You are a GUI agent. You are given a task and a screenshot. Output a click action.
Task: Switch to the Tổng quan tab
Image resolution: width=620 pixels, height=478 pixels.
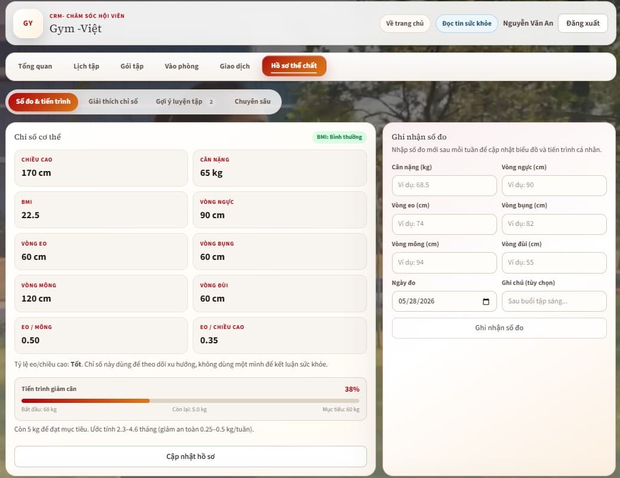(x=35, y=66)
